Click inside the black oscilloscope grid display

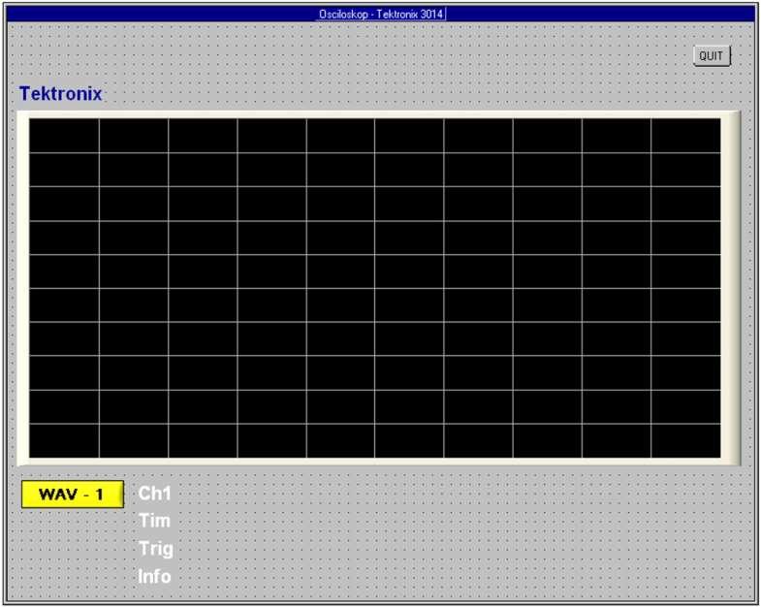coord(374,288)
